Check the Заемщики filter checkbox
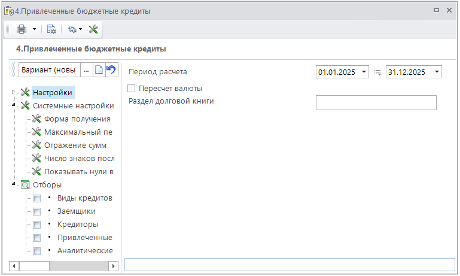Viewport: 460px width, 276px height. pos(36,211)
